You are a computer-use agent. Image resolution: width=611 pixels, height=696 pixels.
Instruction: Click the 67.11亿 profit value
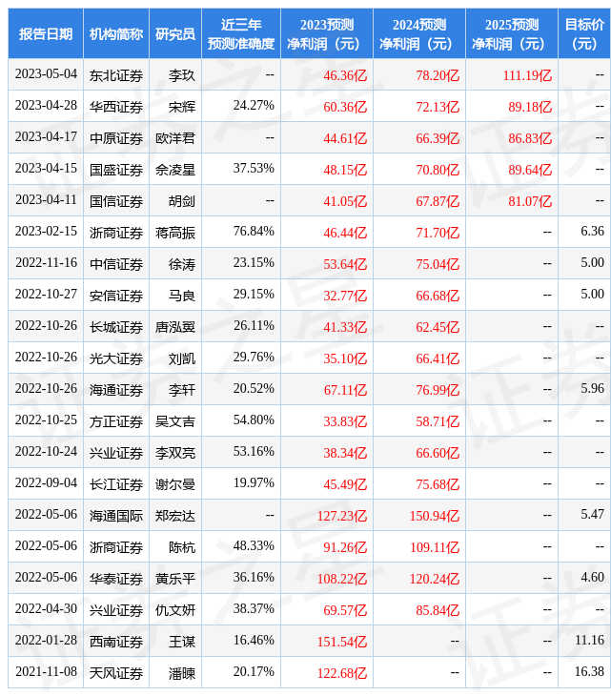point(345,391)
